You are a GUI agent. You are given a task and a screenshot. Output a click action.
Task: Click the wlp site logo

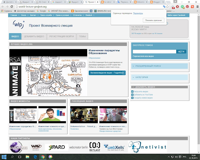pyautogui.click(x=19, y=24)
